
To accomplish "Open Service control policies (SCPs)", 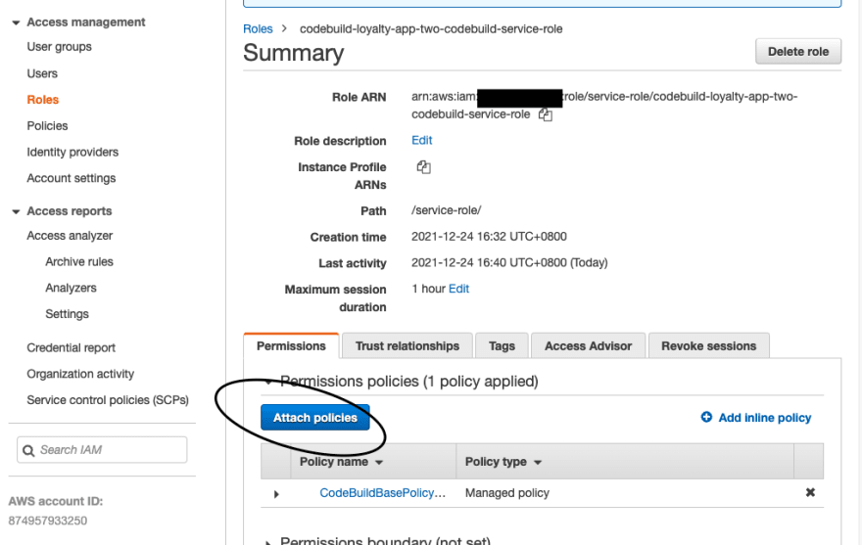I will [x=108, y=400].
